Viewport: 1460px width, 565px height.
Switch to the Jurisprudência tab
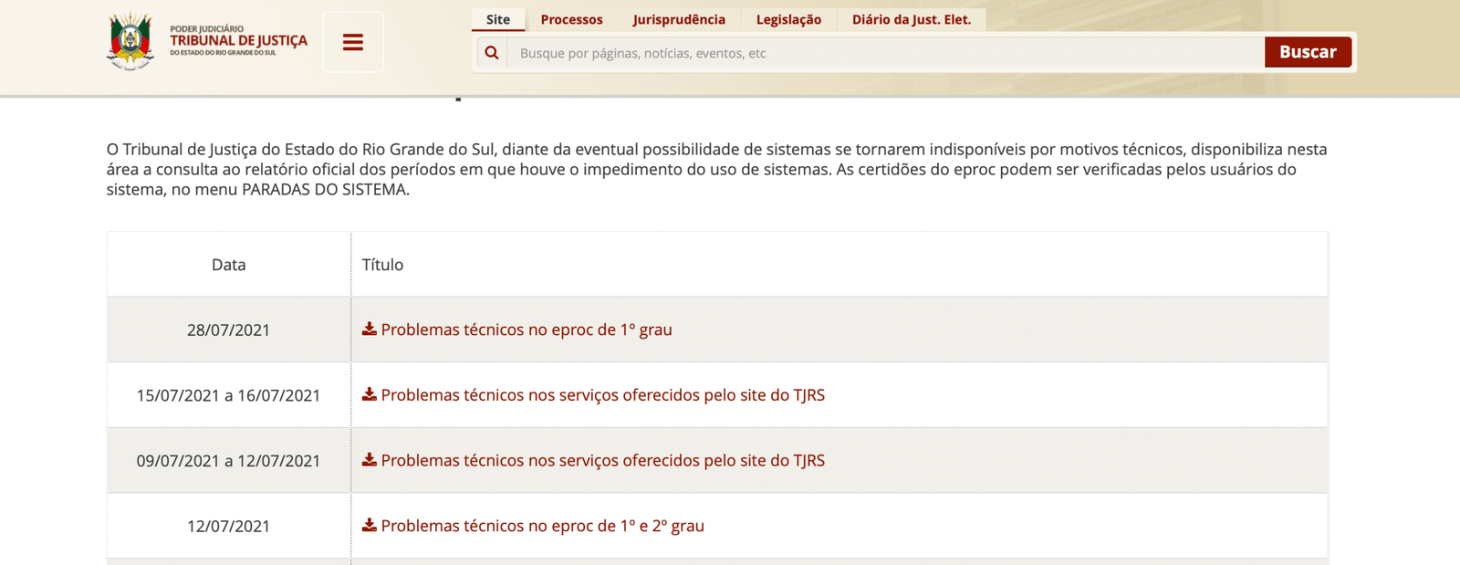[x=679, y=19]
